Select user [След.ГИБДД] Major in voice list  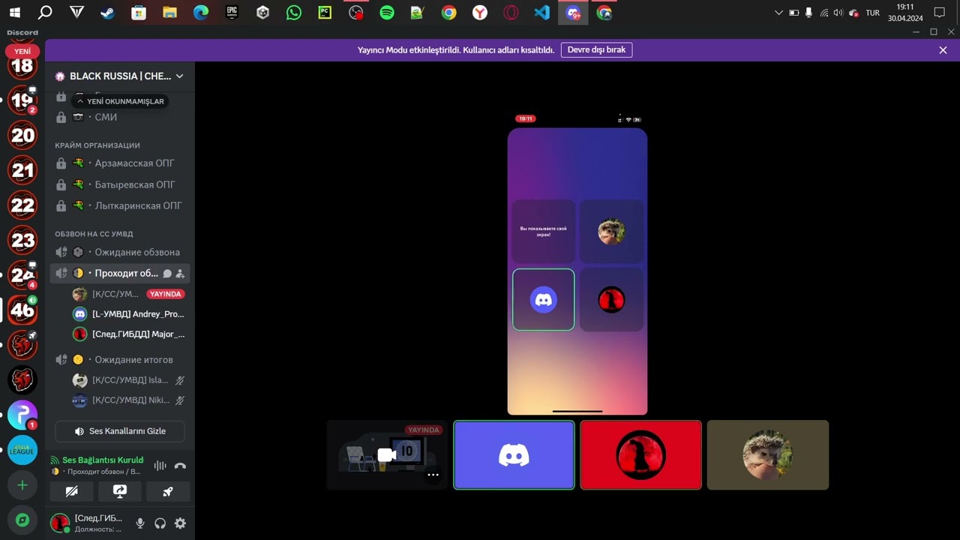coord(127,334)
